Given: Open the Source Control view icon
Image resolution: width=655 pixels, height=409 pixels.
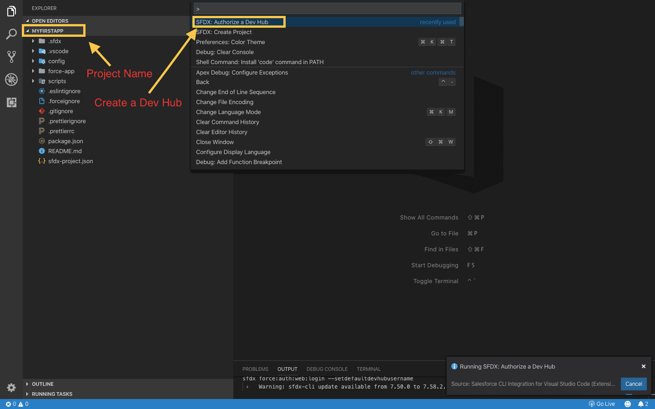Looking at the screenshot, I should (x=11, y=56).
